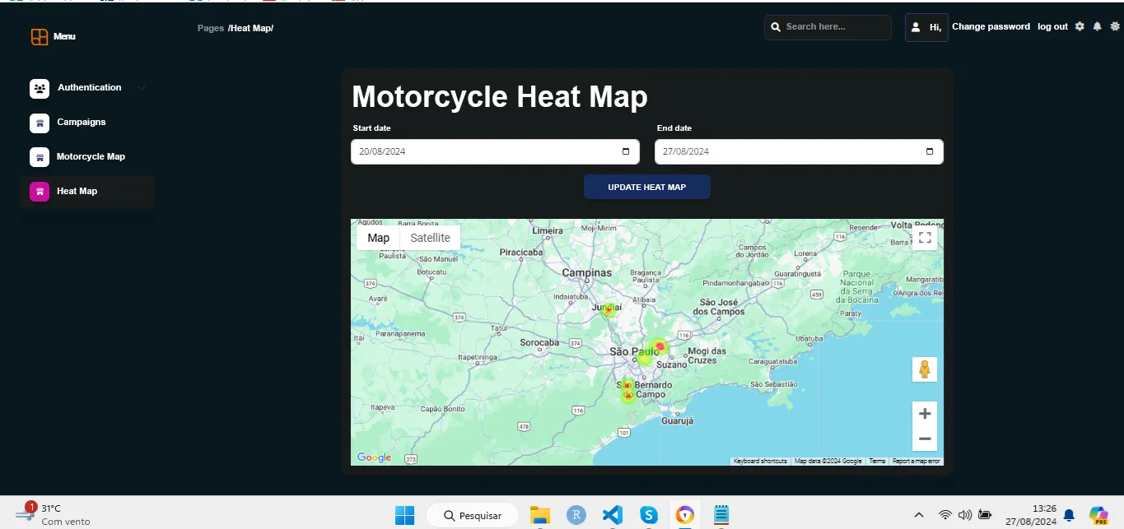Toggle map fullscreen view
This screenshot has height=529, width=1124.
(925, 238)
